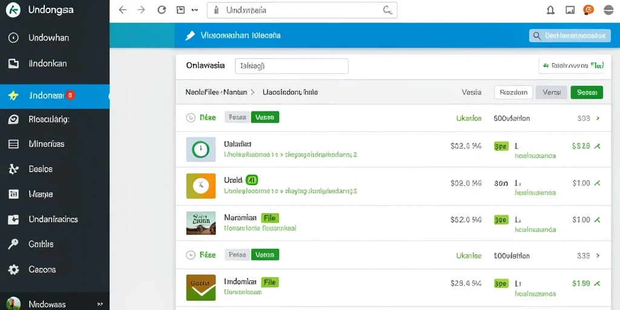Viewport: 620px width, 310px height.
Task: Toggle the green Versa pill in the Dike row
Action: [265, 117]
